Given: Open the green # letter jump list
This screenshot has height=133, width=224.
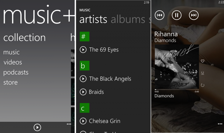Looking at the screenshot, I should [84, 37].
